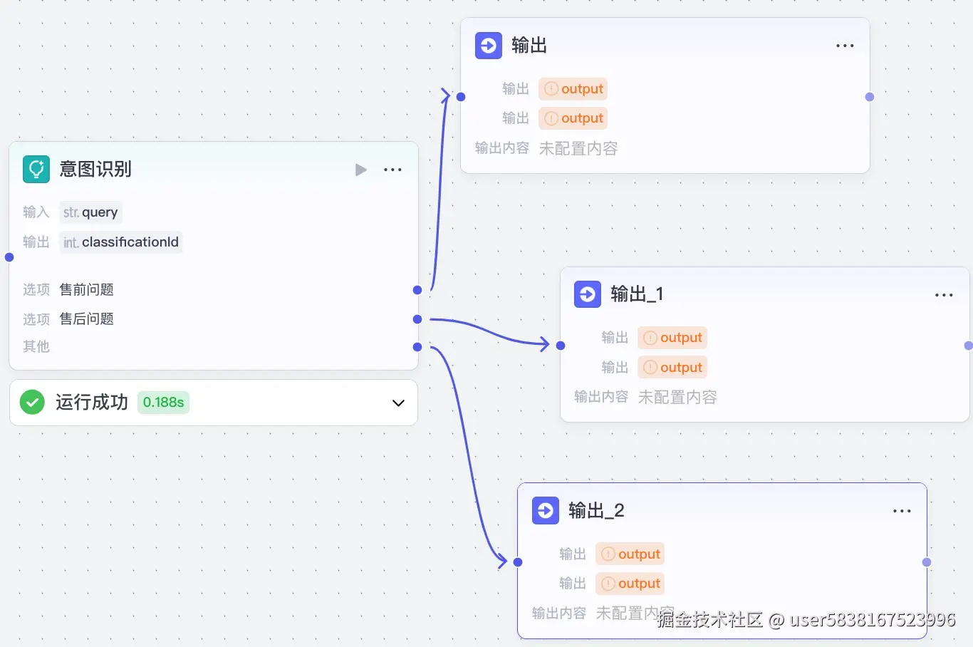The height and width of the screenshot is (647, 973).
Task: Click the green 运行成功 checkmark icon
Action: [32, 402]
